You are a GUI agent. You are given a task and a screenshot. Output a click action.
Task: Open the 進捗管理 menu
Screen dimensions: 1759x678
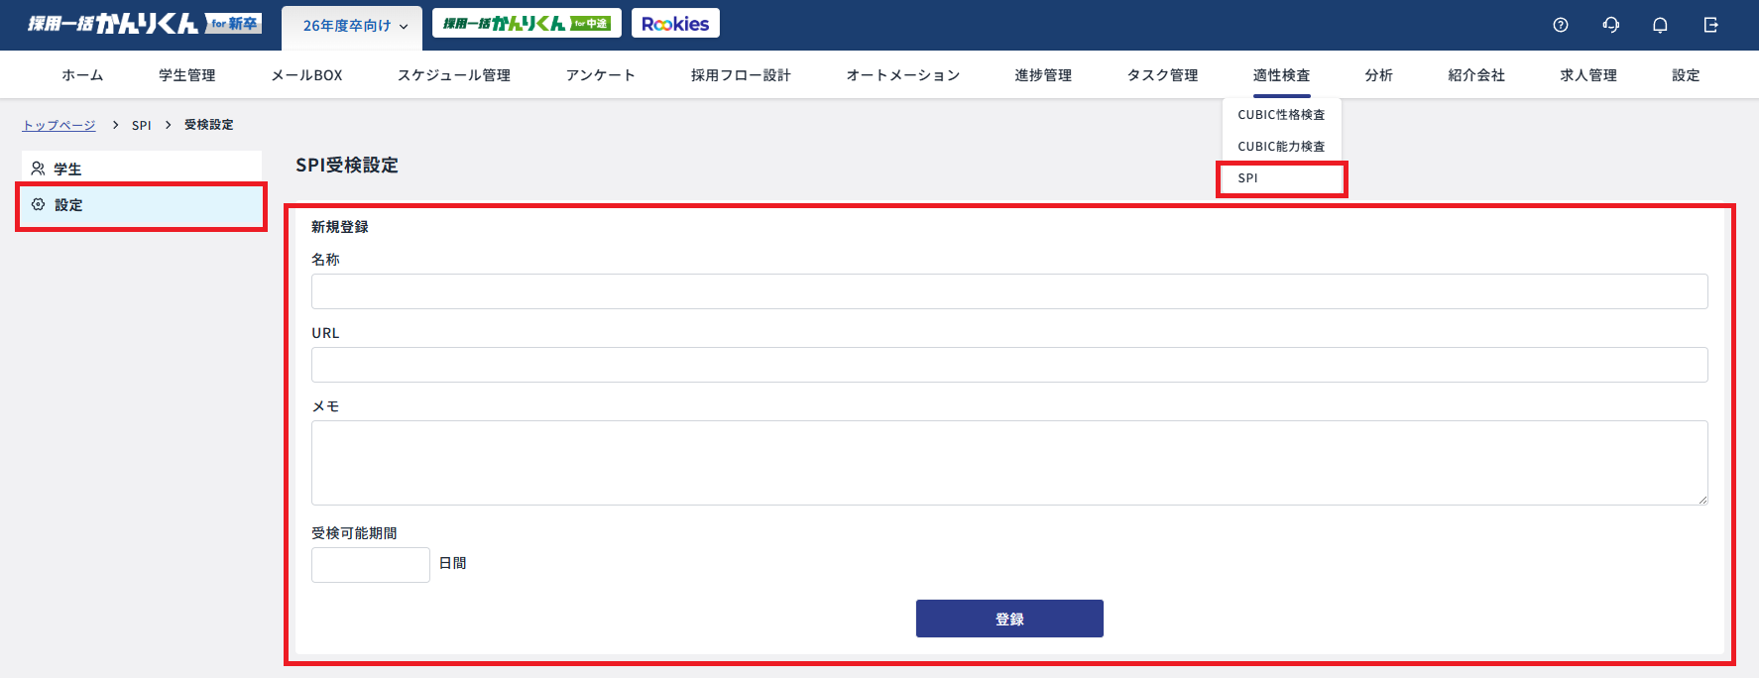1043,75
